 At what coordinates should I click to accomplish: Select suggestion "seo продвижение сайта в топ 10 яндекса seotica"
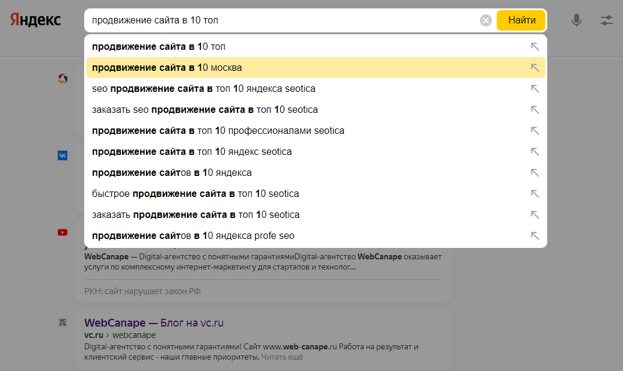[316, 89]
